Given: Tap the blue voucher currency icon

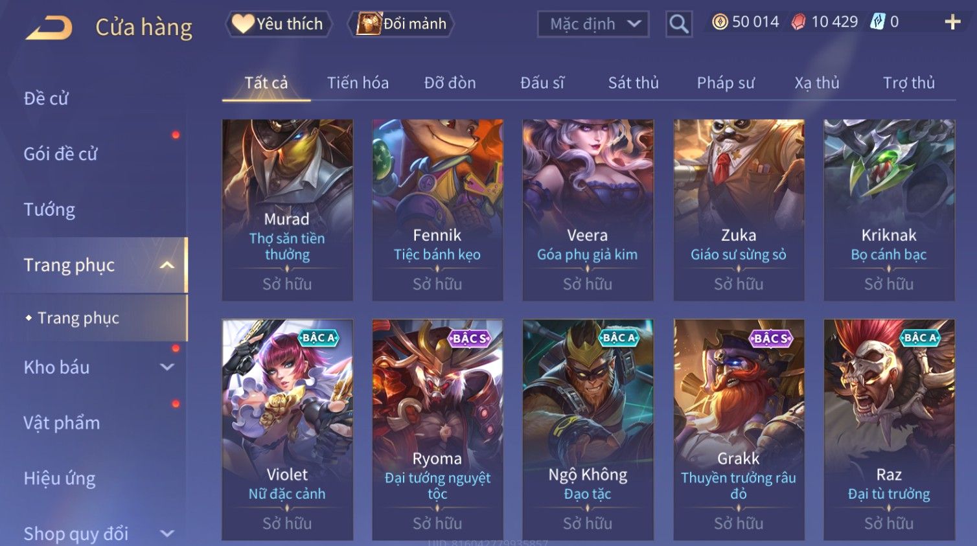Looking at the screenshot, I should (877, 22).
